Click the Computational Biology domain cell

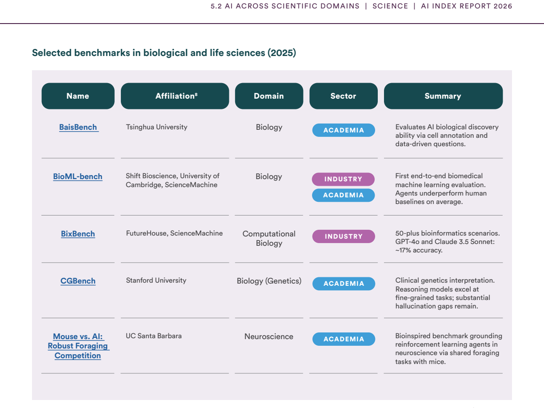pos(269,238)
